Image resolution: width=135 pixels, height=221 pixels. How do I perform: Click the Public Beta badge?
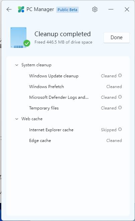67,10
